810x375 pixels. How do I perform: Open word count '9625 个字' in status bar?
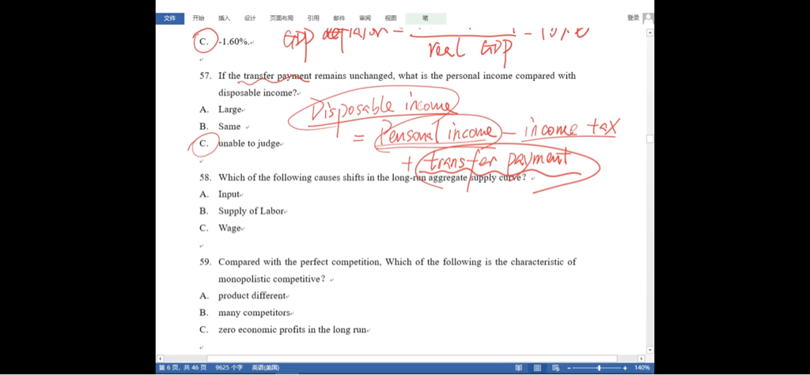coord(229,368)
